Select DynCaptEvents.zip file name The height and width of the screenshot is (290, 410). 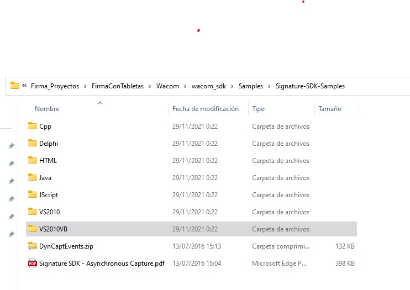click(x=66, y=246)
